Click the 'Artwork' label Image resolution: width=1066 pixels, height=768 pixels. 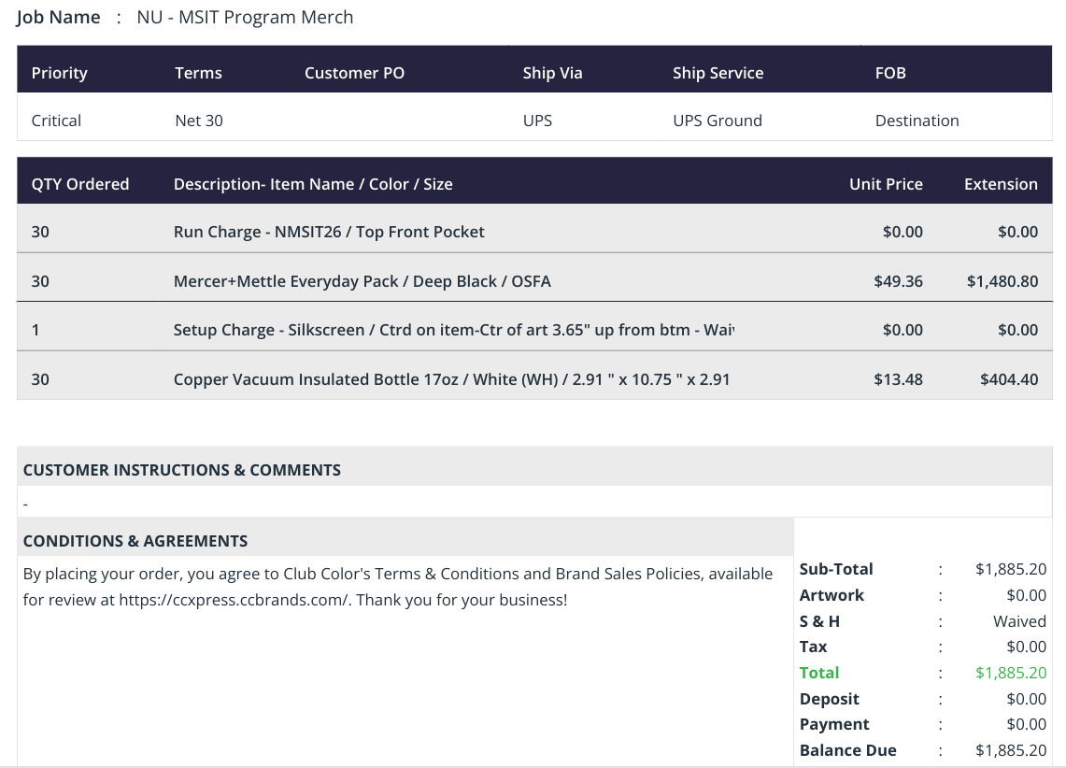(831, 595)
